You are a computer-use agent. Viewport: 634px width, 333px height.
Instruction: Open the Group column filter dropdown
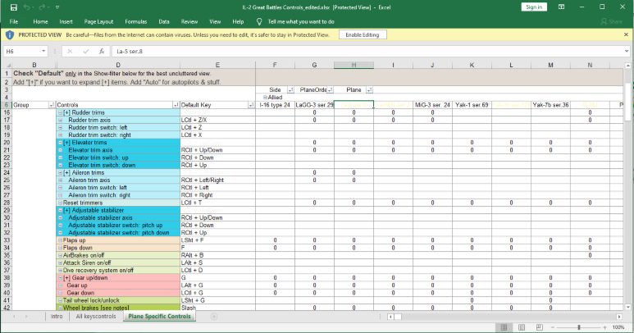tap(52, 105)
